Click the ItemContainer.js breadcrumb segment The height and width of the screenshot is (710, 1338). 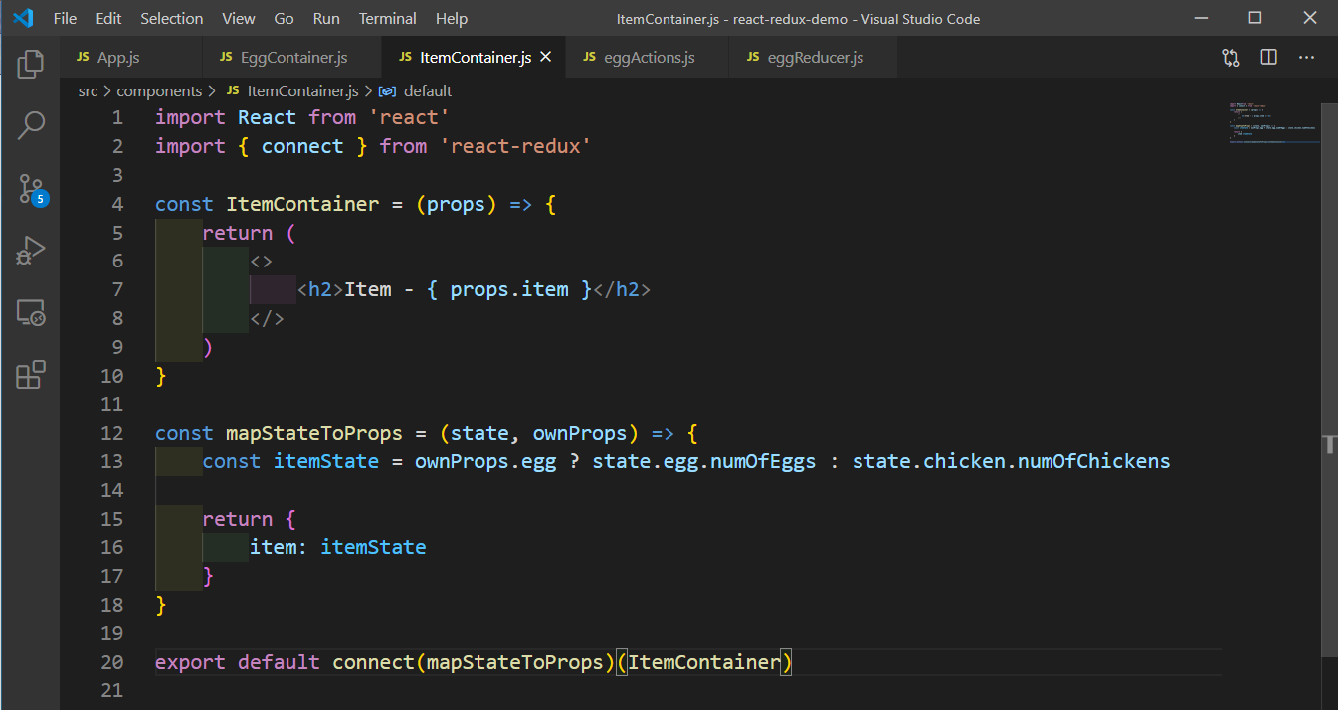coord(293,91)
